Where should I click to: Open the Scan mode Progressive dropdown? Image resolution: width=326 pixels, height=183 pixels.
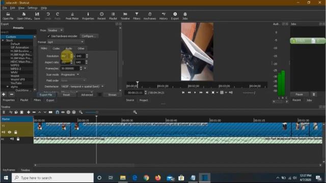click(x=70, y=75)
